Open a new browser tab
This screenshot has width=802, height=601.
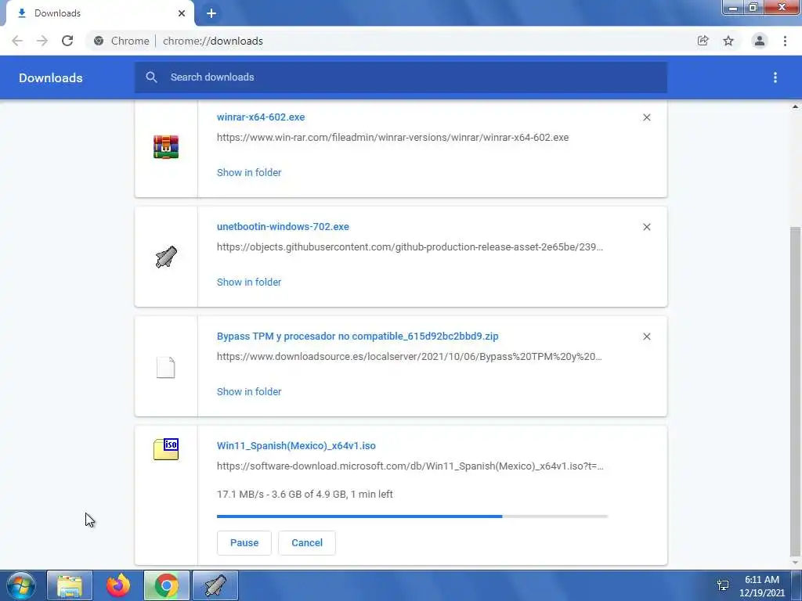coord(211,13)
